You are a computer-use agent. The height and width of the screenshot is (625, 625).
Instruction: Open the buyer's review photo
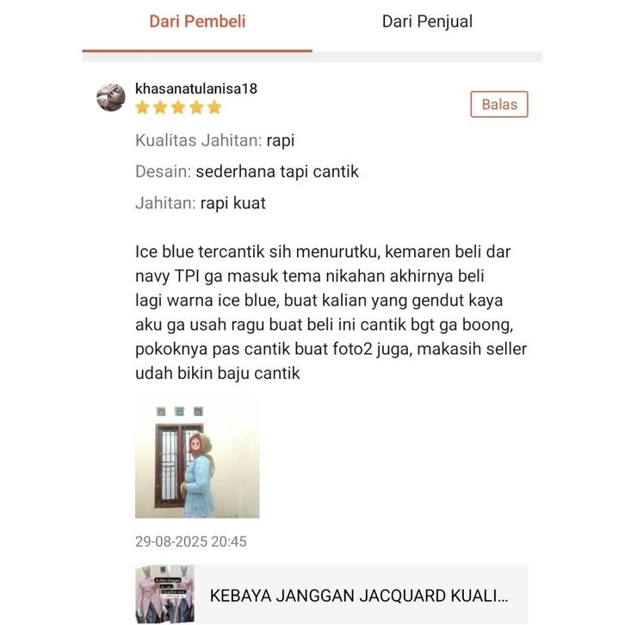click(x=197, y=456)
